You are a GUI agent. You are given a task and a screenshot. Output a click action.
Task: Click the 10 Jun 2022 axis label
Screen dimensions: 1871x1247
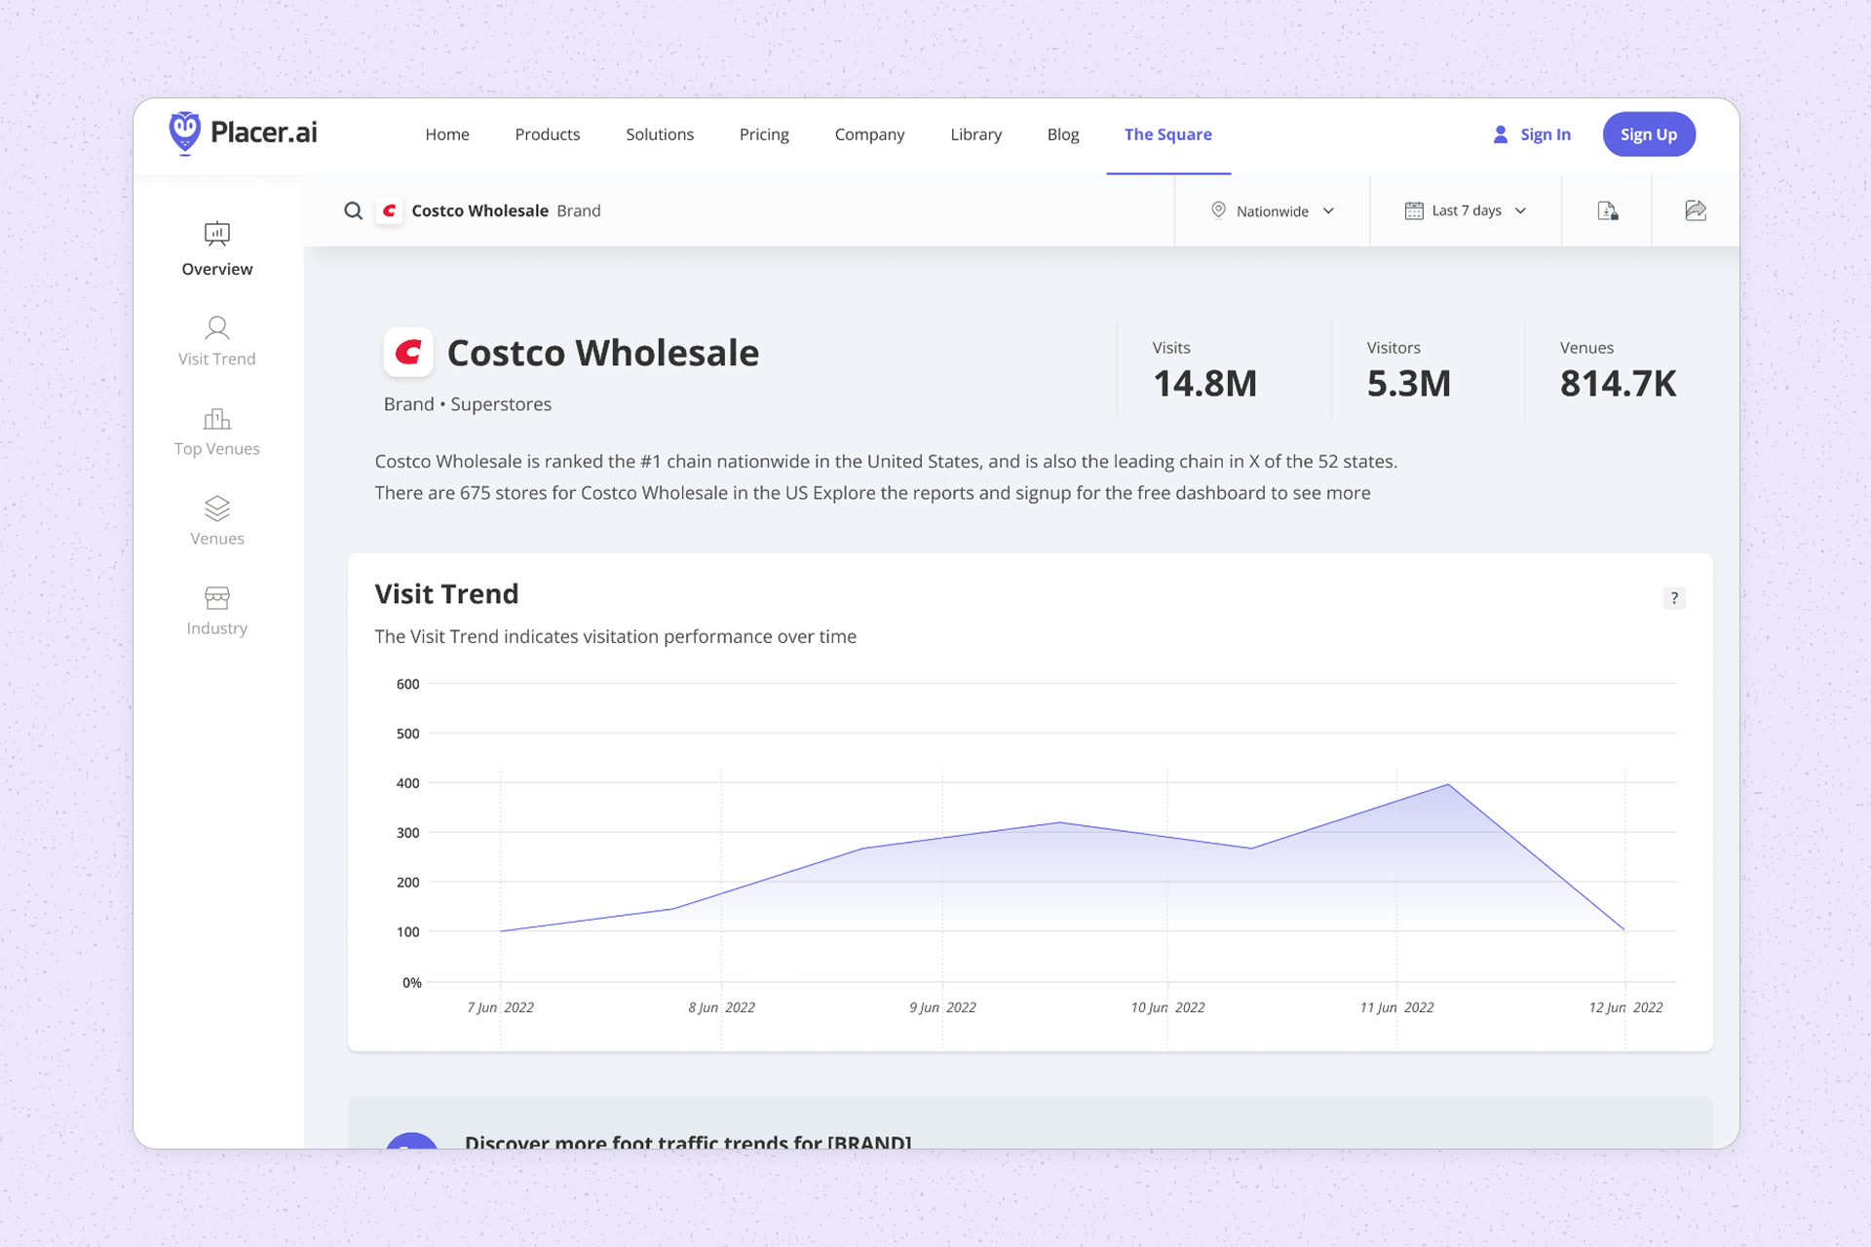[x=1167, y=1007]
